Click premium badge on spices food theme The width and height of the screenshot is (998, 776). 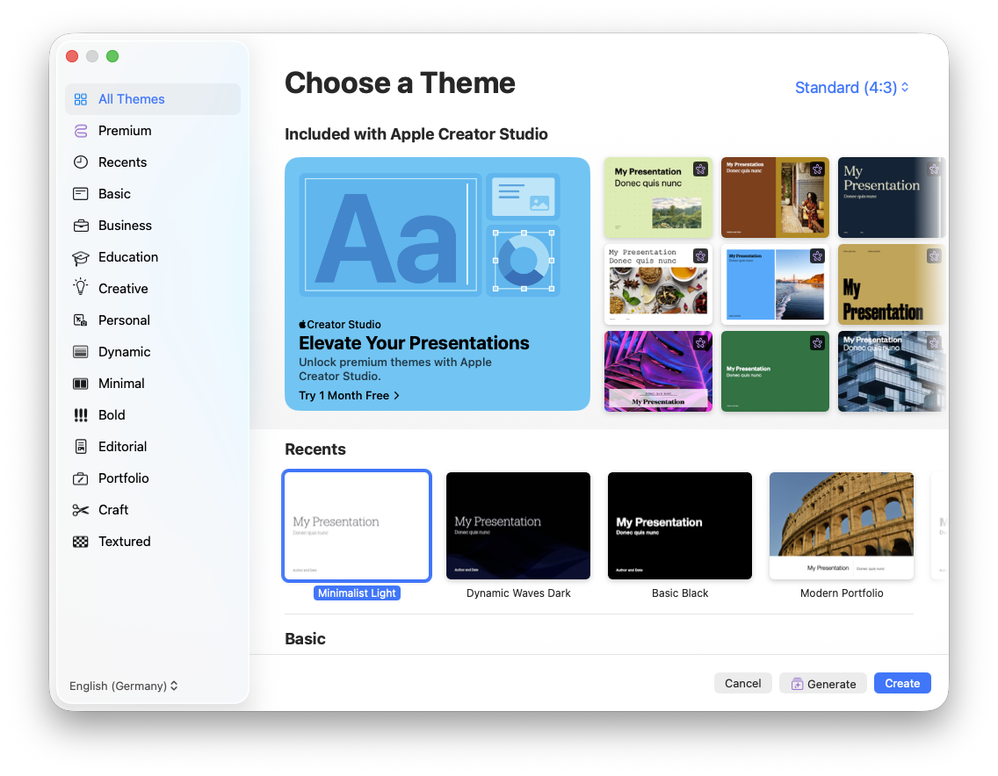point(700,256)
